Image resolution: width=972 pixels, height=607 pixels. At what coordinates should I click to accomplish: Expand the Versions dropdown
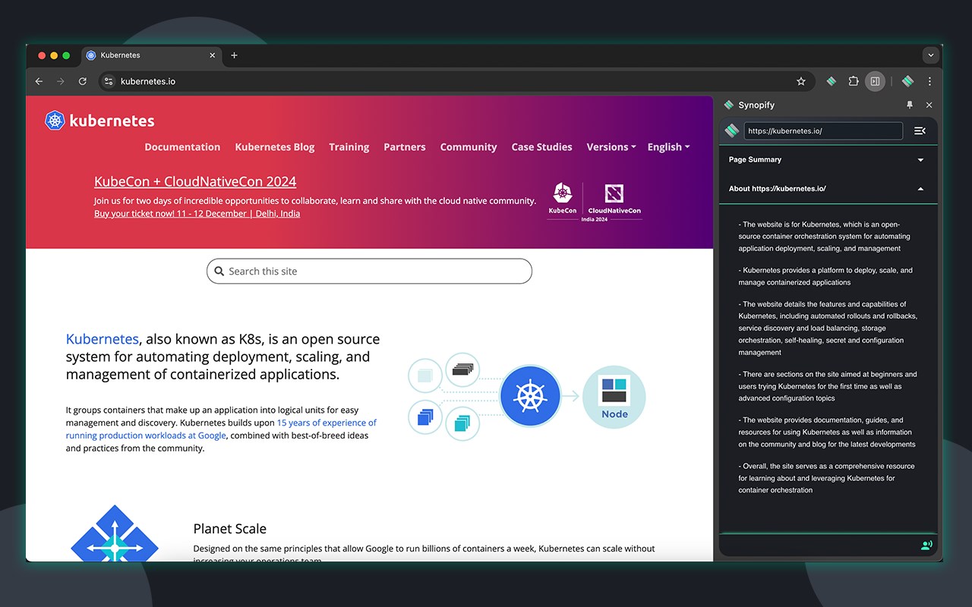pyautogui.click(x=611, y=147)
